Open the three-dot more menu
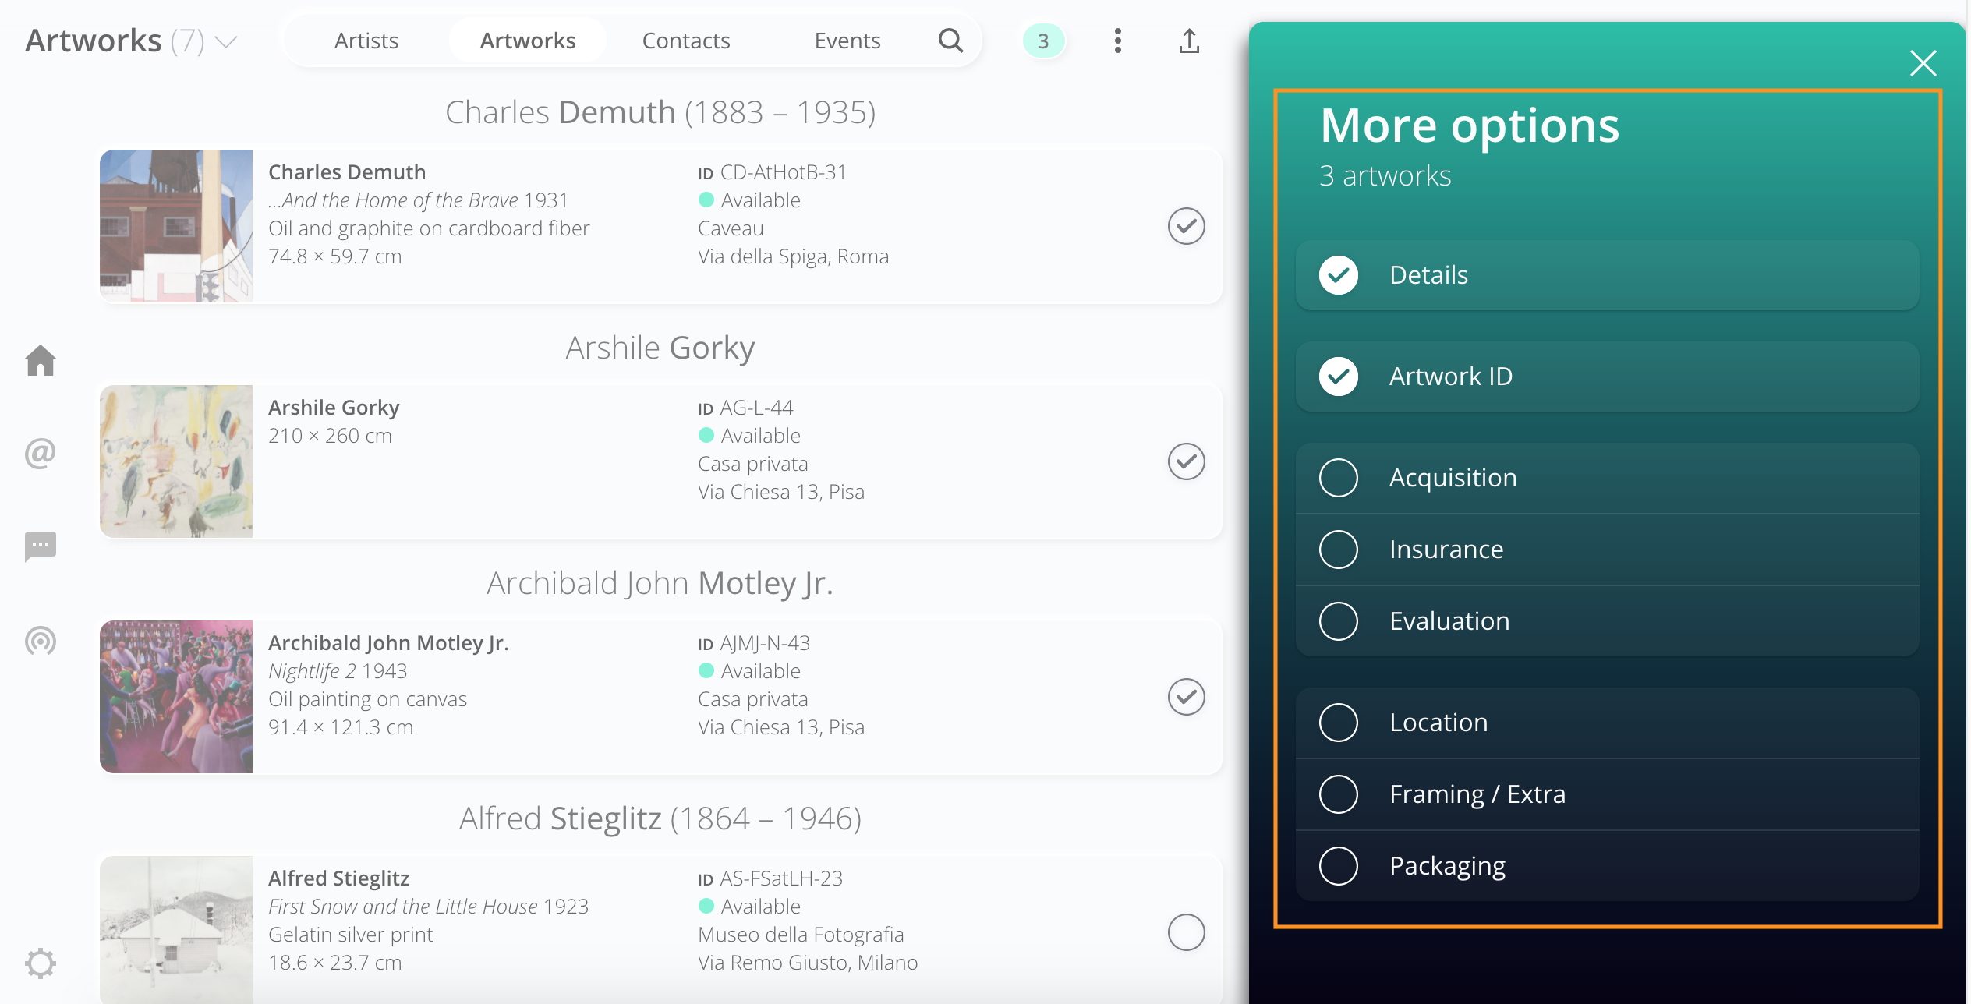1971x1004 pixels. 1117,41
